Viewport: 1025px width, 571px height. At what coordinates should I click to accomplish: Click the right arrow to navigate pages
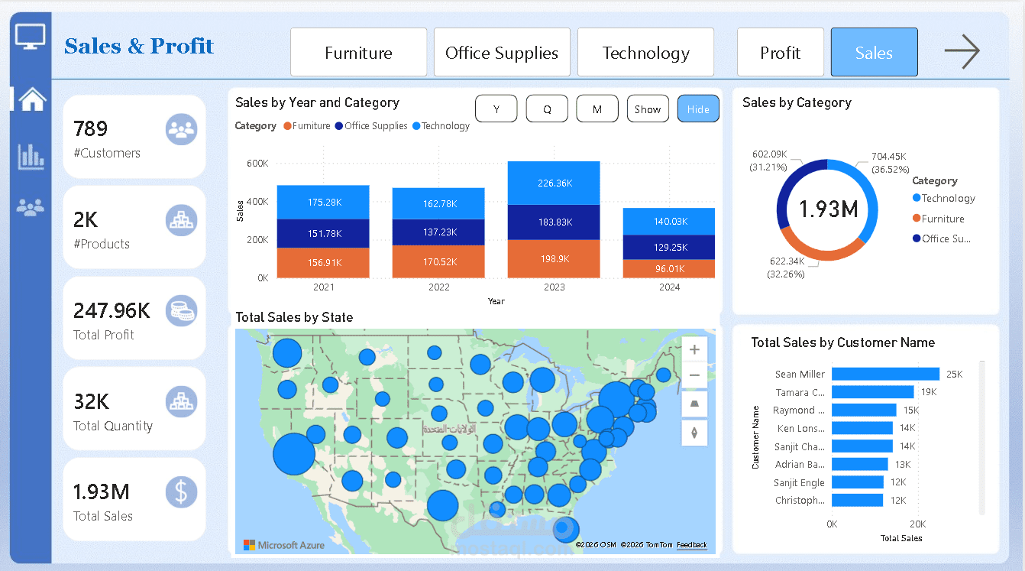point(962,51)
